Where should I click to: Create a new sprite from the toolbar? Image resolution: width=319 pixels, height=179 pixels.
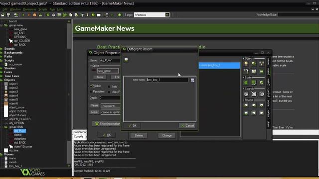click(48, 15)
